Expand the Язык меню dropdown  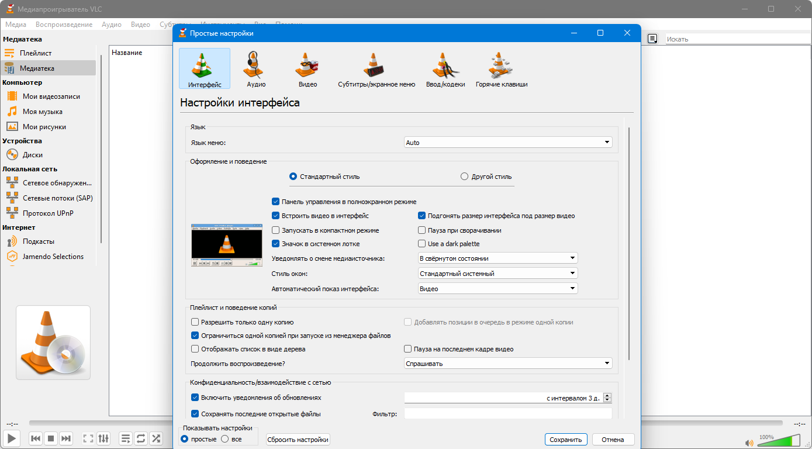click(x=508, y=143)
